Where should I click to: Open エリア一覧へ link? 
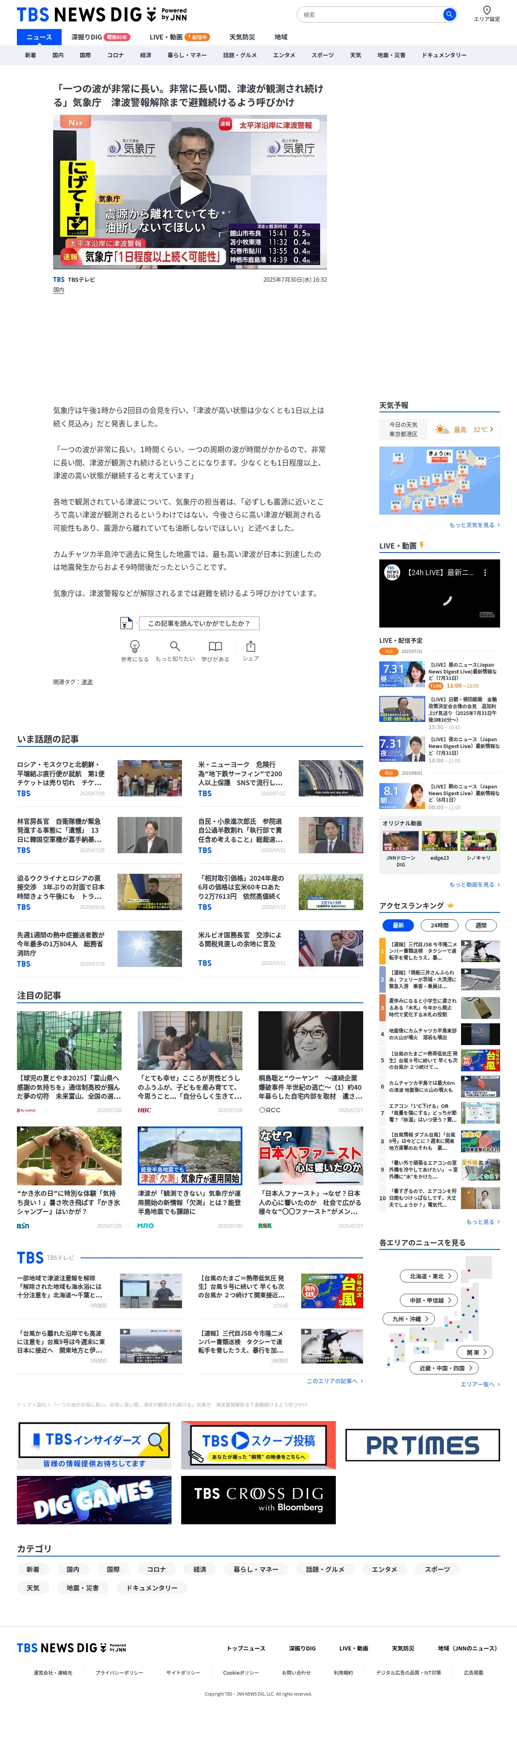(x=480, y=1384)
